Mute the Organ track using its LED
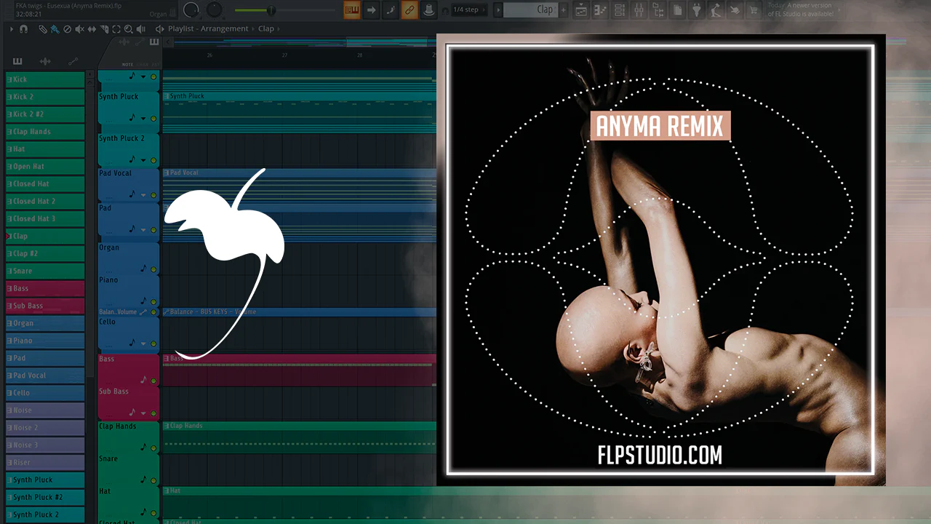This screenshot has height=524, width=931. pyautogui.click(x=153, y=270)
